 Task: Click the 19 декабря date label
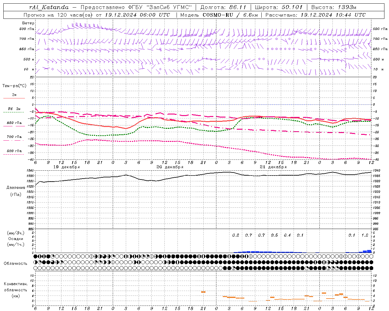click(x=67, y=167)
